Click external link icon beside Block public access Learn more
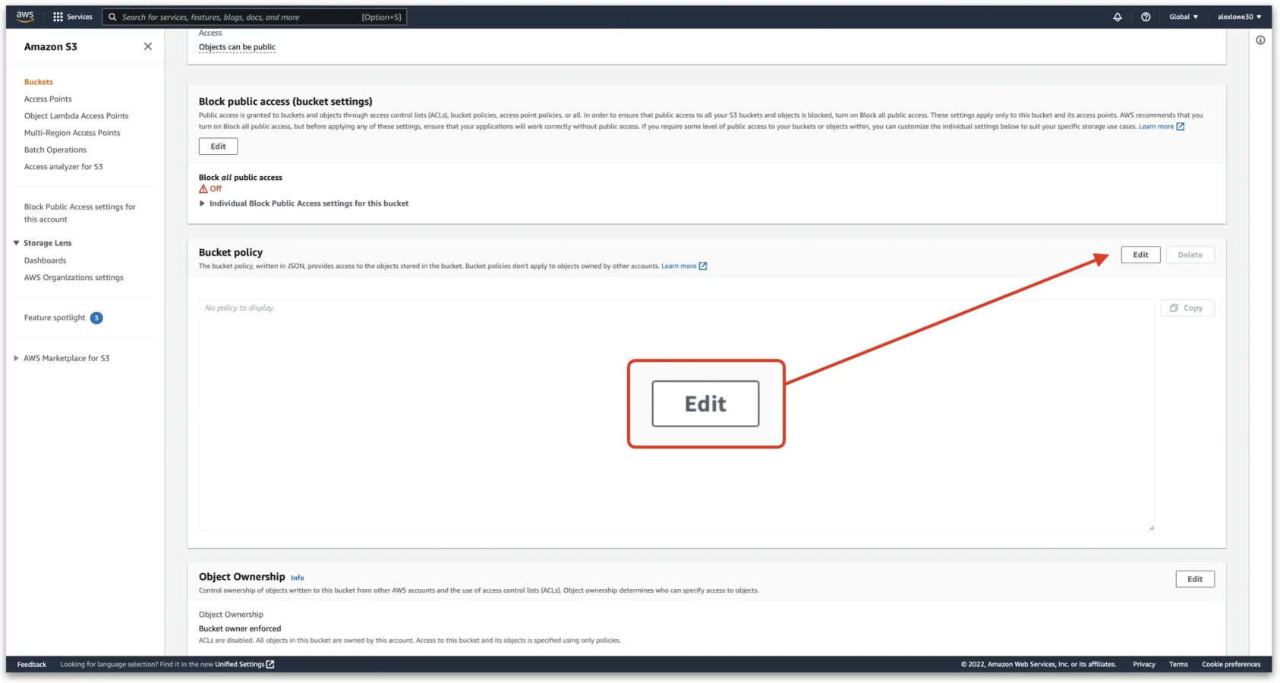 [x=1181, y=127]
